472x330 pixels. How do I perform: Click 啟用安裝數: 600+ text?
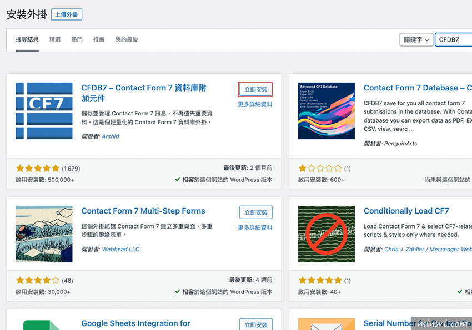coord(321,180)
